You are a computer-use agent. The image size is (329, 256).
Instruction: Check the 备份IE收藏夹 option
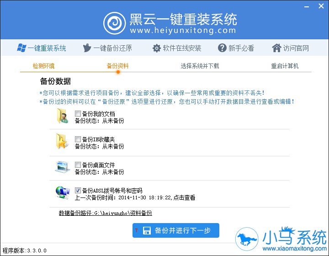[78, 139]
